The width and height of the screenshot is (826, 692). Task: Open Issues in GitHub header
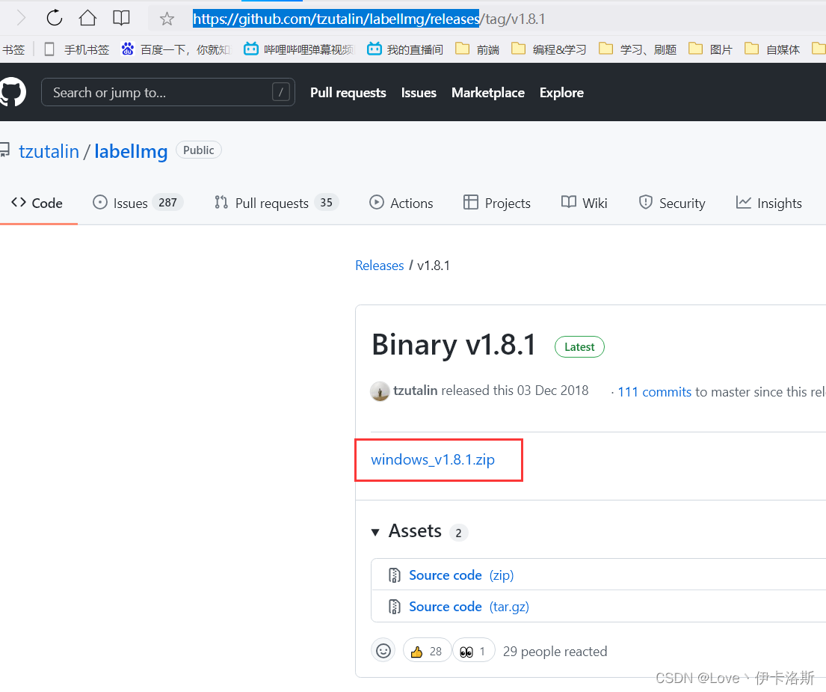419,93
